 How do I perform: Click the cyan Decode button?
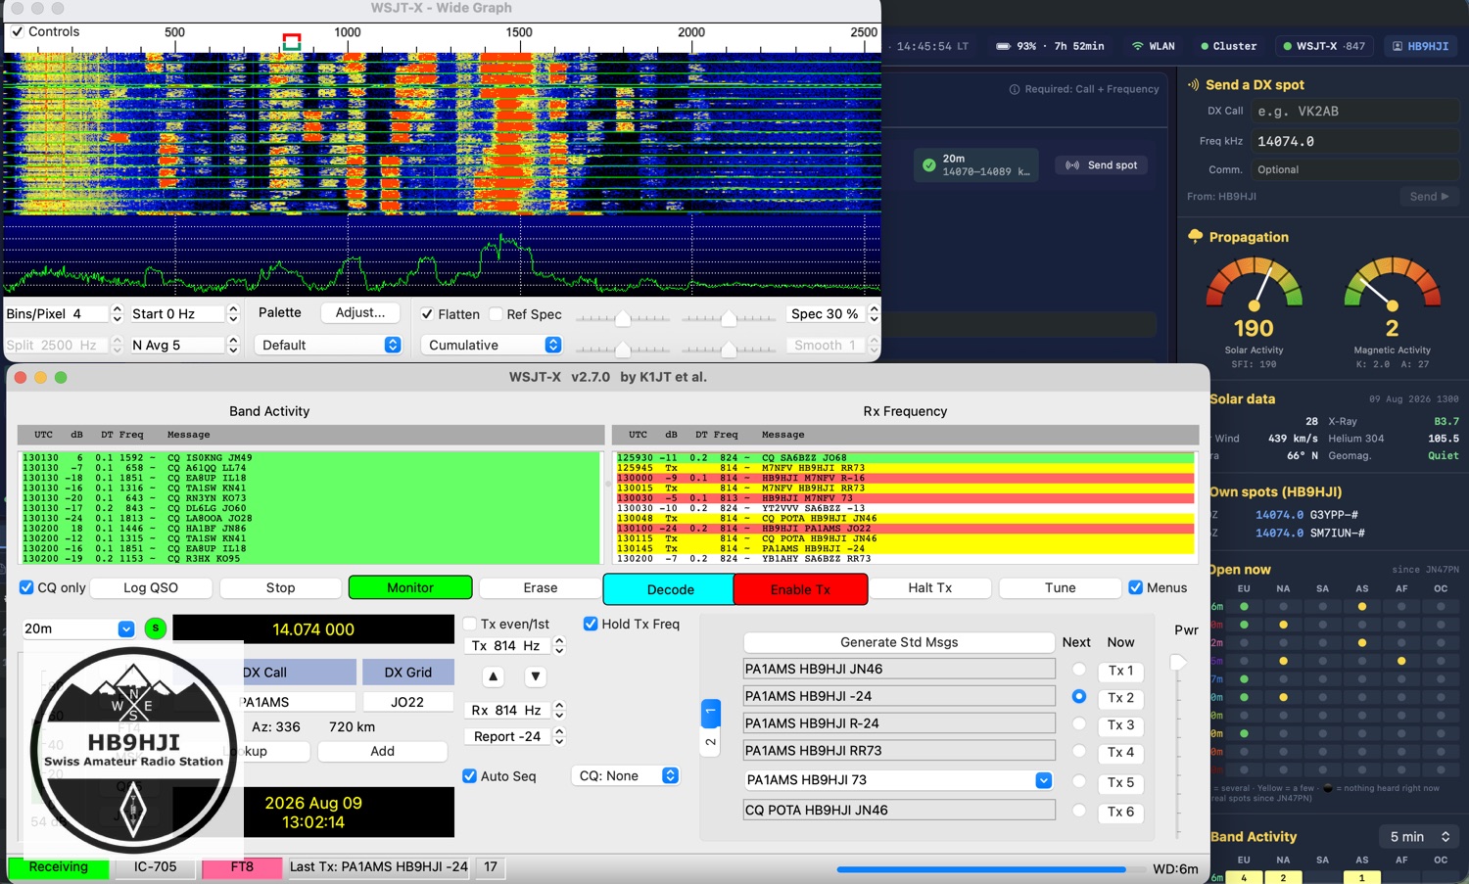click(x=670, y=589)
